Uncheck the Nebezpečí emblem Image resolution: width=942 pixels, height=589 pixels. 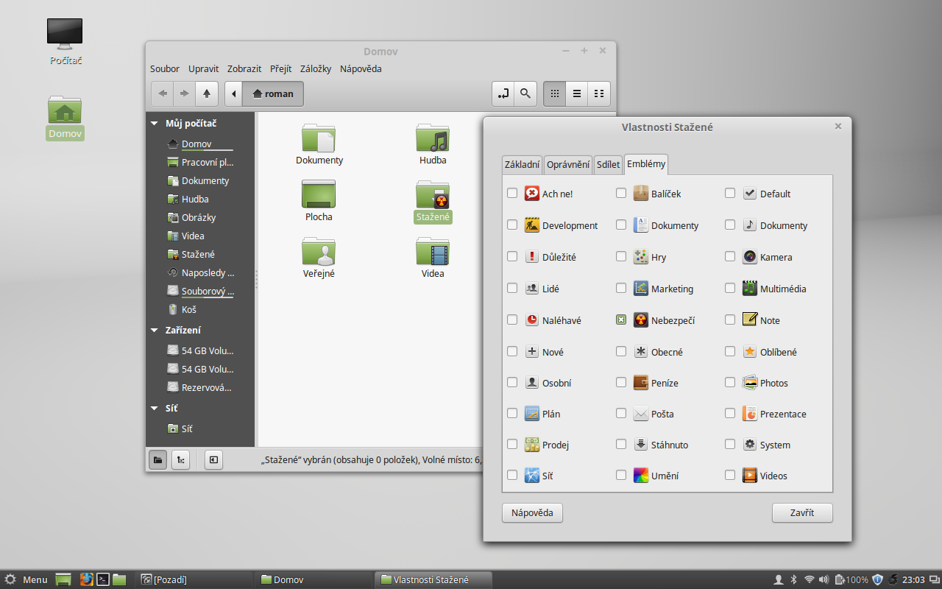pos(621,320)
